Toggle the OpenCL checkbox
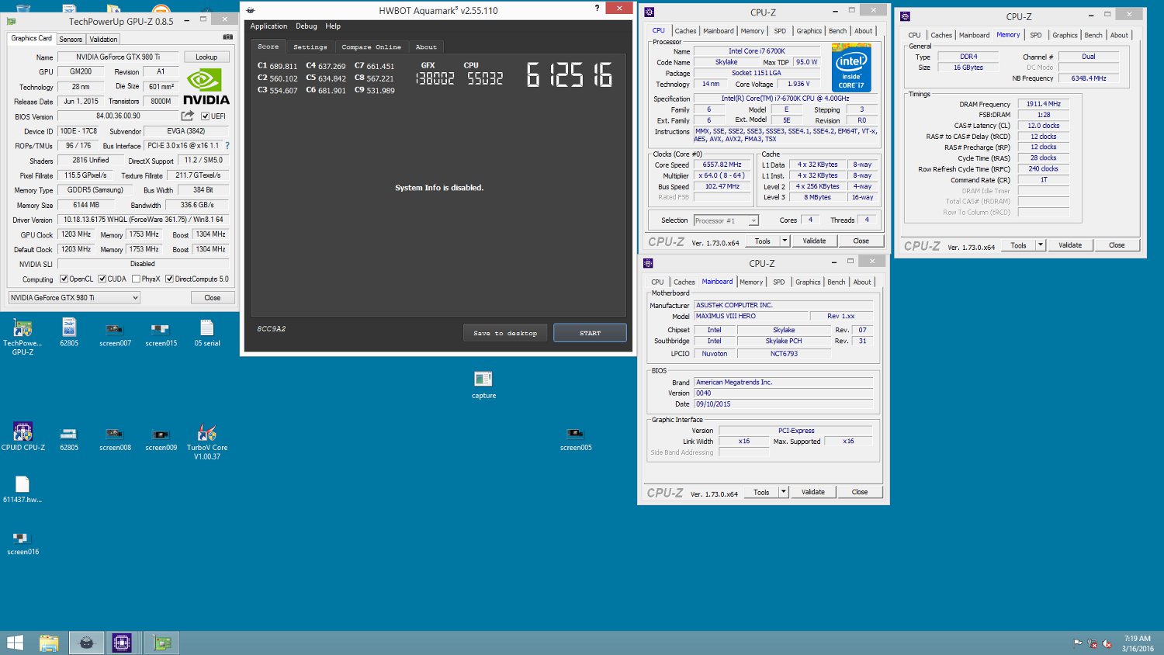The height and width of the screenshot is (655, 1164). click(x=64, y=279)
